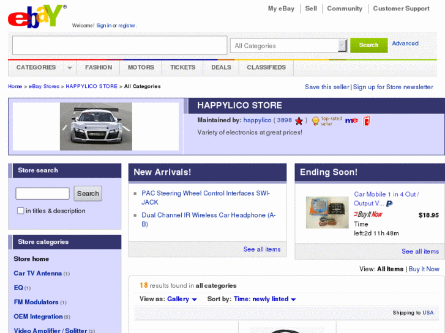
Task: Click See all items under New Arrivals
Action: point(261,249)
